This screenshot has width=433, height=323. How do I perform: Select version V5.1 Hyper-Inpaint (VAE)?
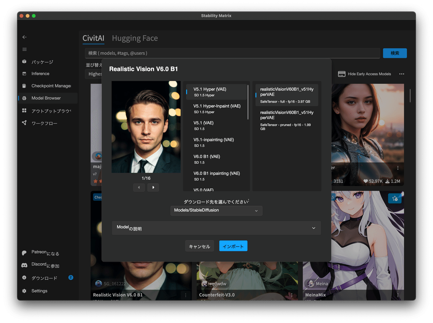(216, 109)
